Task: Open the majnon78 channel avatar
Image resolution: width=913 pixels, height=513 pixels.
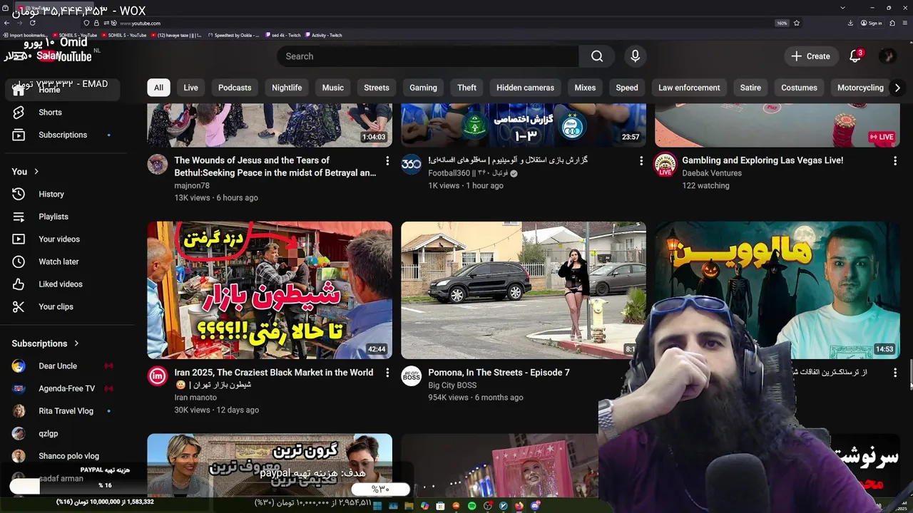Action: [x=158, y=164]
